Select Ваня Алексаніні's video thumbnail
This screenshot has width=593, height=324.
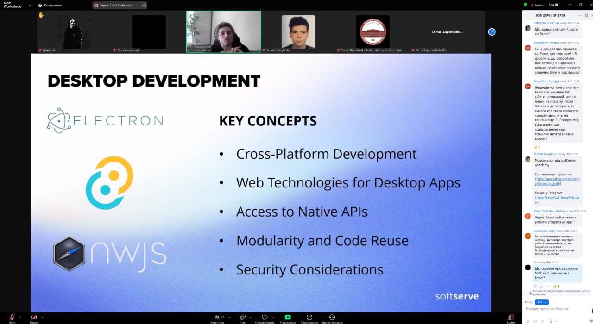149,31
